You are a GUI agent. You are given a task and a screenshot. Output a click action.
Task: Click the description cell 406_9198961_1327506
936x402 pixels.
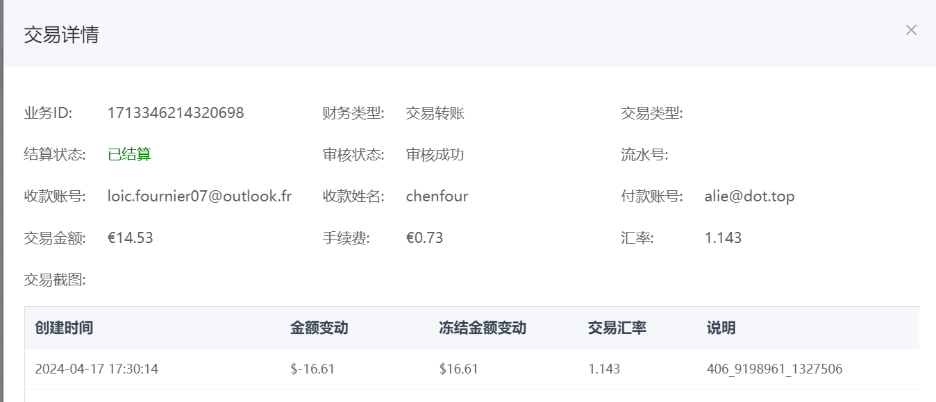774,369
